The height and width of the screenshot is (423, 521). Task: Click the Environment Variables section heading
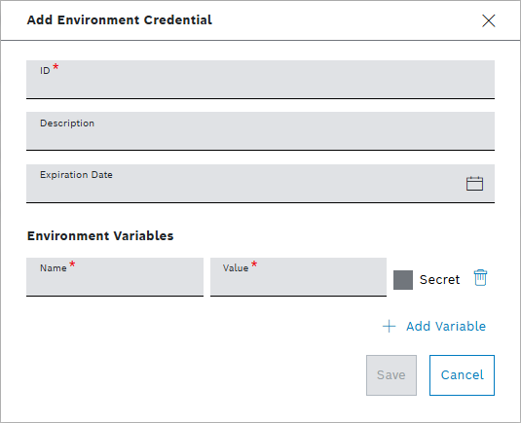(x=100, y=236)
